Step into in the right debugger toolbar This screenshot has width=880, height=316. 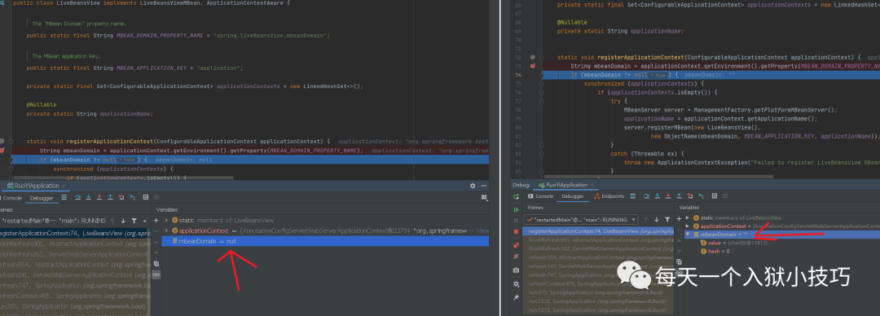click(x=658, y=196)
